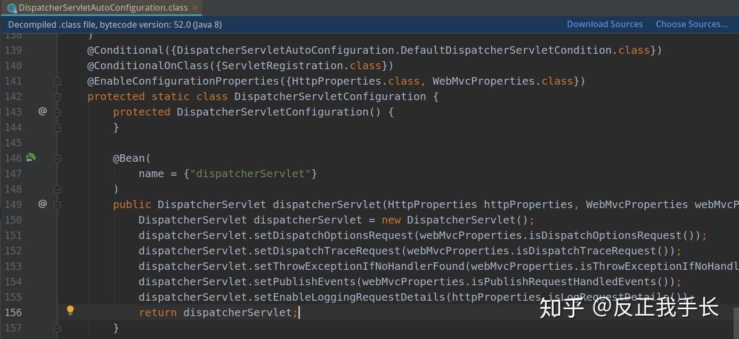Screen dimensions: 739x339
Task: Click the class file icon in the editor tab
Action: pyautogui.click(x=12, y=7)
